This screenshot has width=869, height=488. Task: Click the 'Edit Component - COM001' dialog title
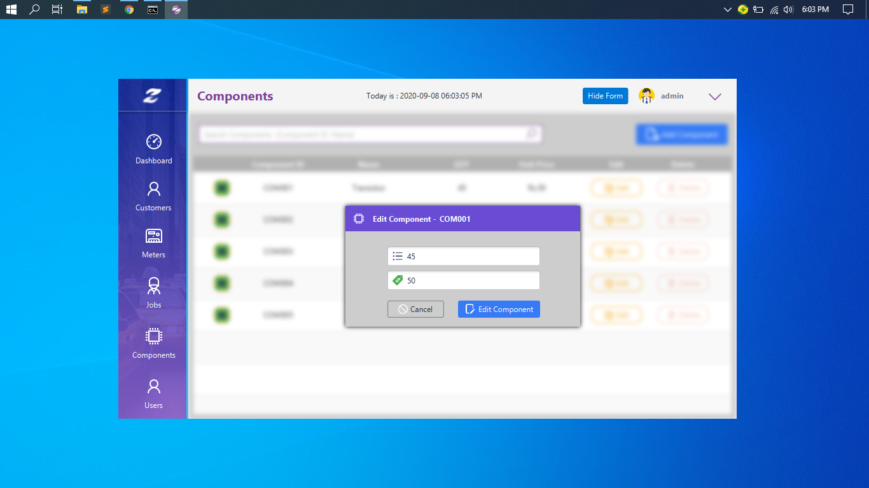pos(421,219)
